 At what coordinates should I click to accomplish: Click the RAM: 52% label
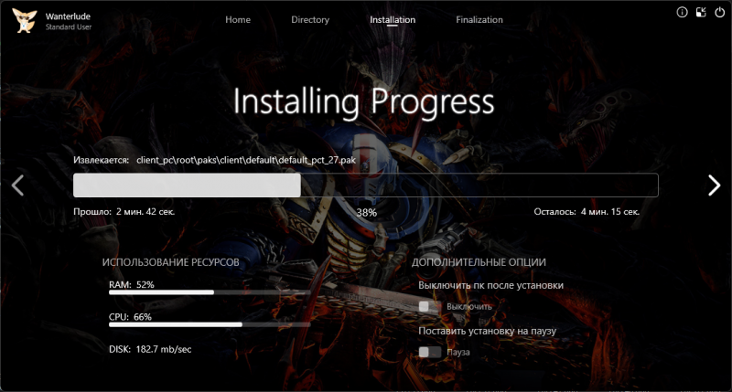131,284
